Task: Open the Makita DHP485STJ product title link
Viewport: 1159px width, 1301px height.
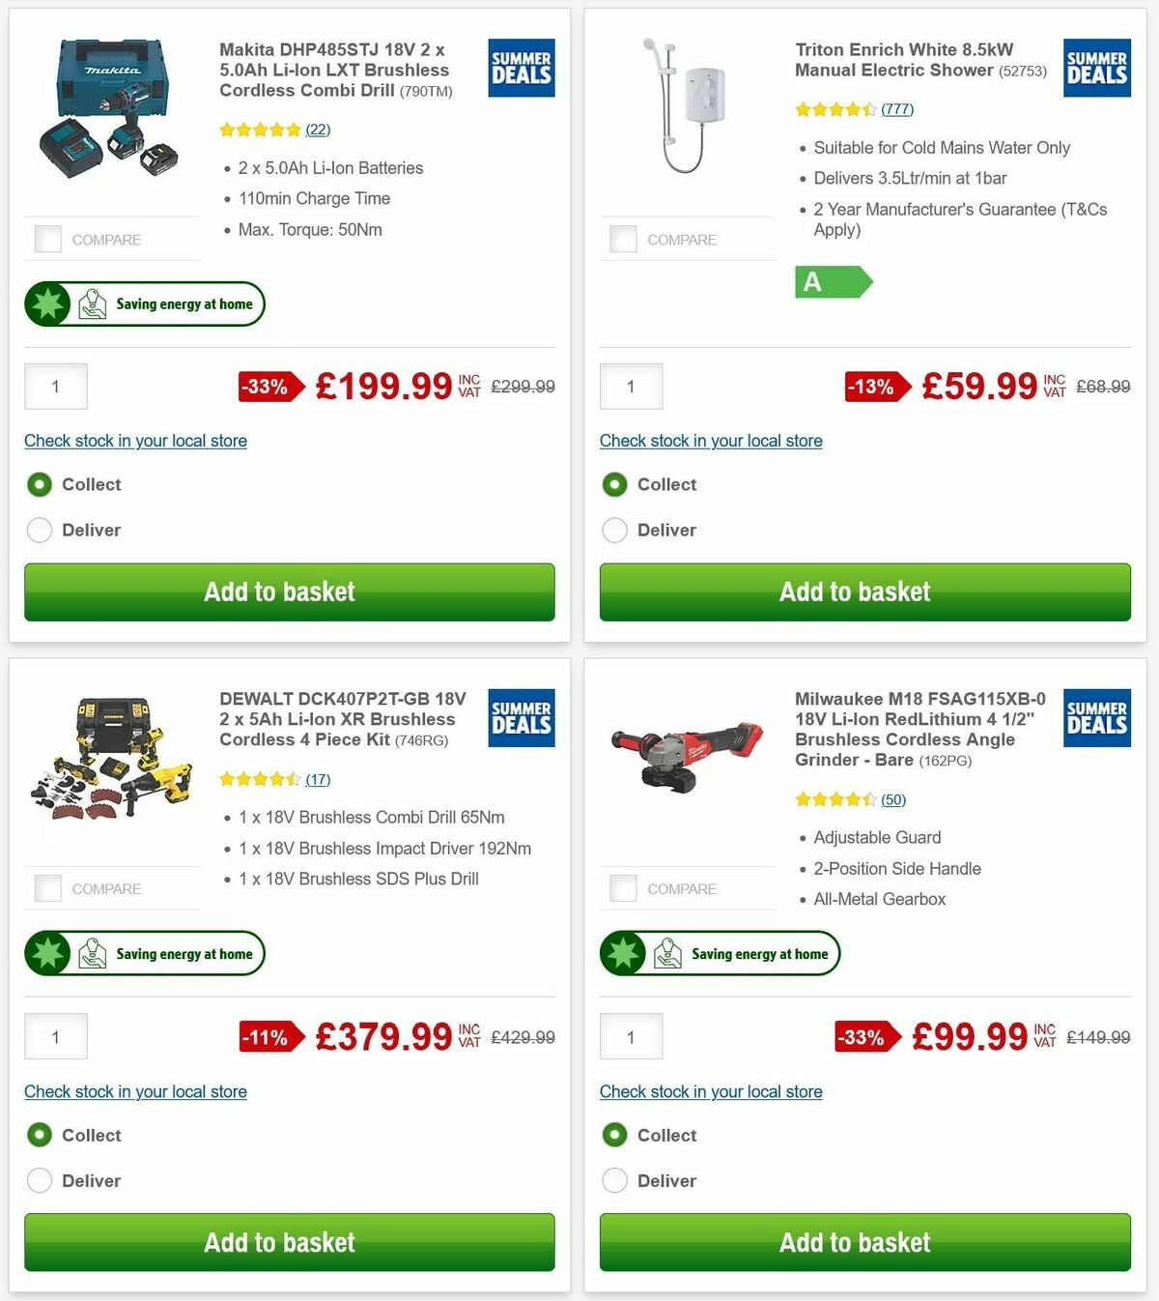Action: [x=335, y=70]
